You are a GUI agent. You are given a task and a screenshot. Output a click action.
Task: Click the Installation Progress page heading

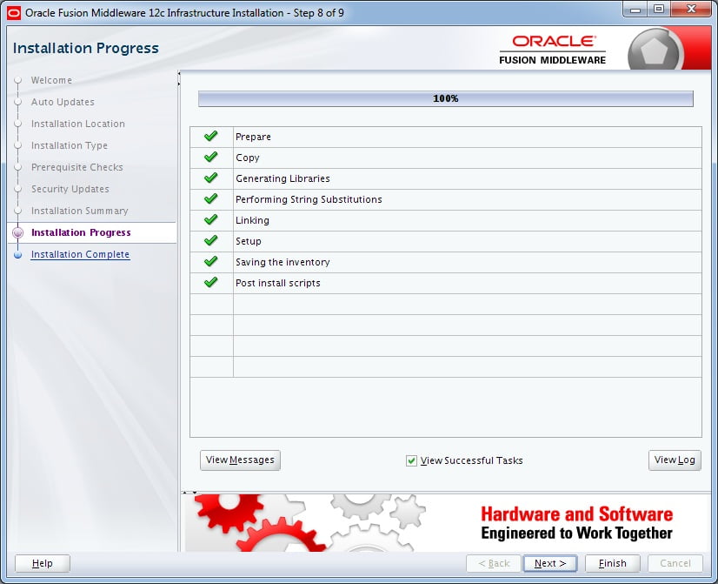pyautogui.click(x=86, y=48)
